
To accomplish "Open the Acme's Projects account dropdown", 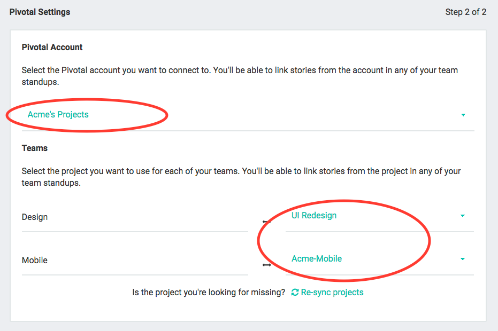I will [248, 115].
